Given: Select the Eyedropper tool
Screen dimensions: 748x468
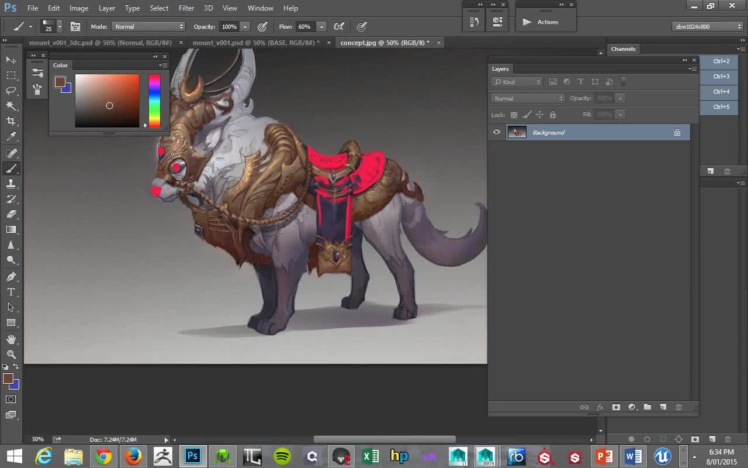Looking at the screenshot, I should (11, 136).
